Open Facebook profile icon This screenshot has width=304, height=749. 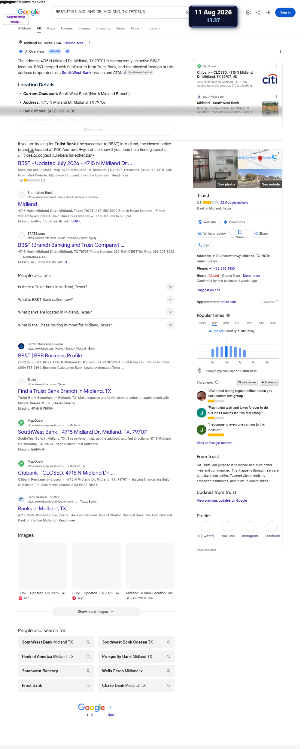pyautogui.click(x=272, y=527)
